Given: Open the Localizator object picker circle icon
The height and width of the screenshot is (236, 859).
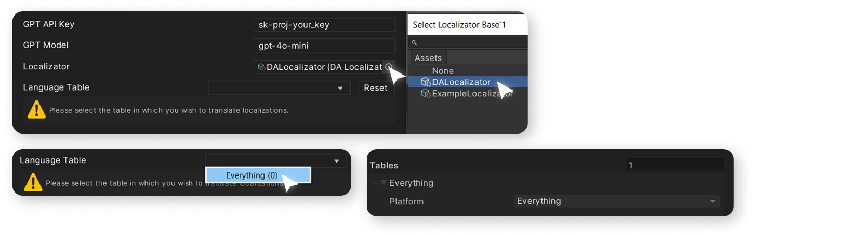Looking at the screenshot, I should point(389,67).
